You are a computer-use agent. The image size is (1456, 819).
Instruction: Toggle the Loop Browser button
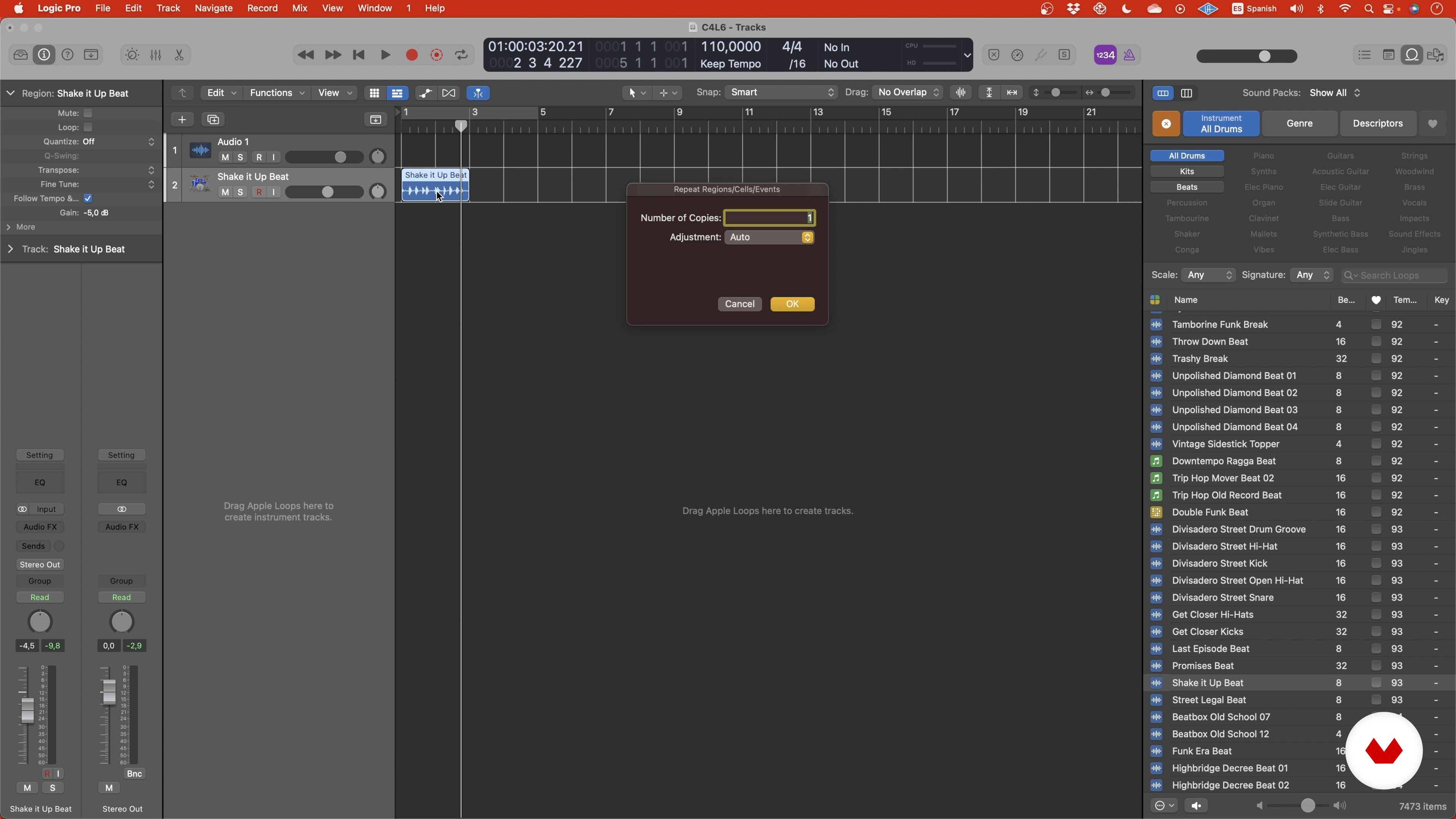pos(1412,55)
